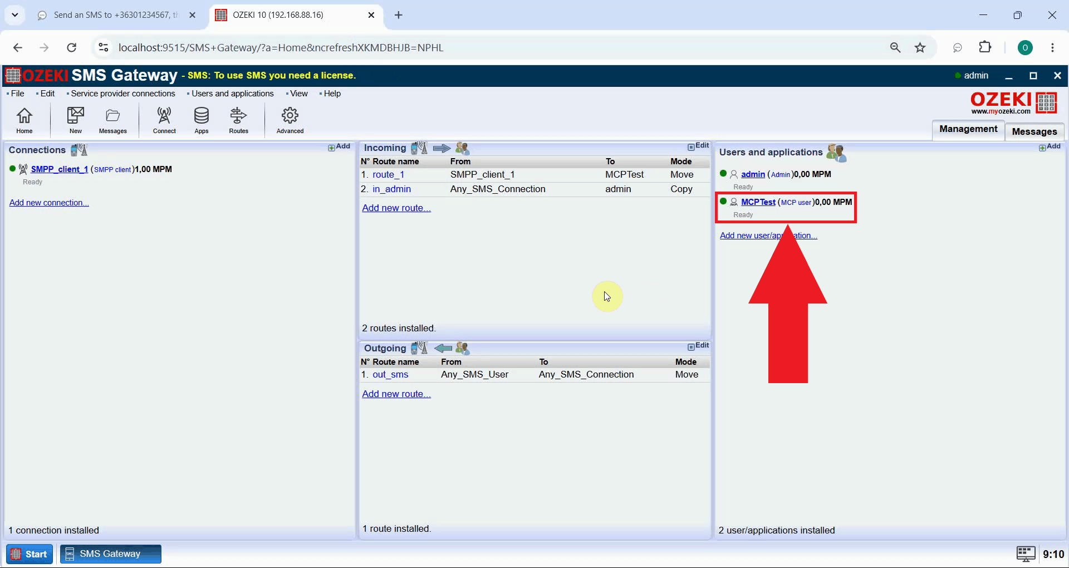
Task: Open the Home toolbar icon
Action: click(x=24, y=120)
